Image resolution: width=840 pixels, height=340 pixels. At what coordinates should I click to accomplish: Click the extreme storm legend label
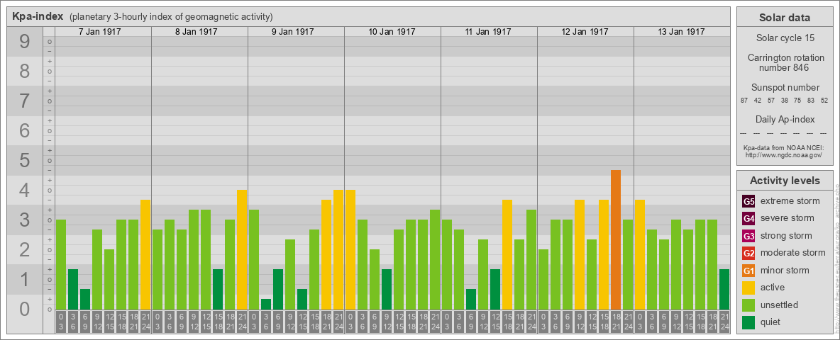click(x=790, y=202)
